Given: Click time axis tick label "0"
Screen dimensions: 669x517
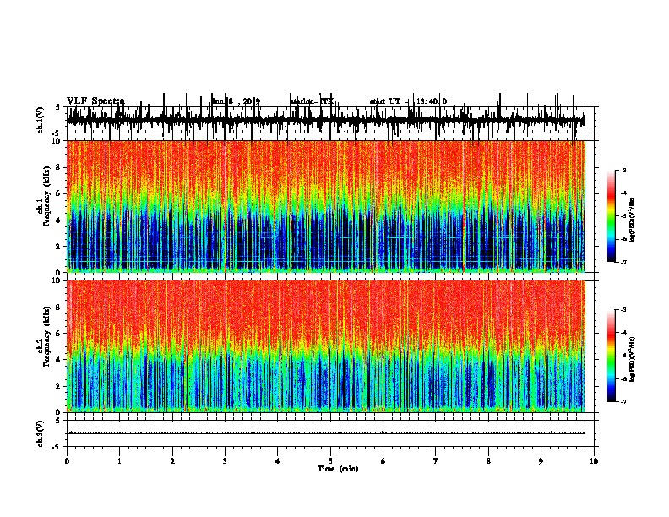Looking at the screenshot, I should (x=67, y=461).
